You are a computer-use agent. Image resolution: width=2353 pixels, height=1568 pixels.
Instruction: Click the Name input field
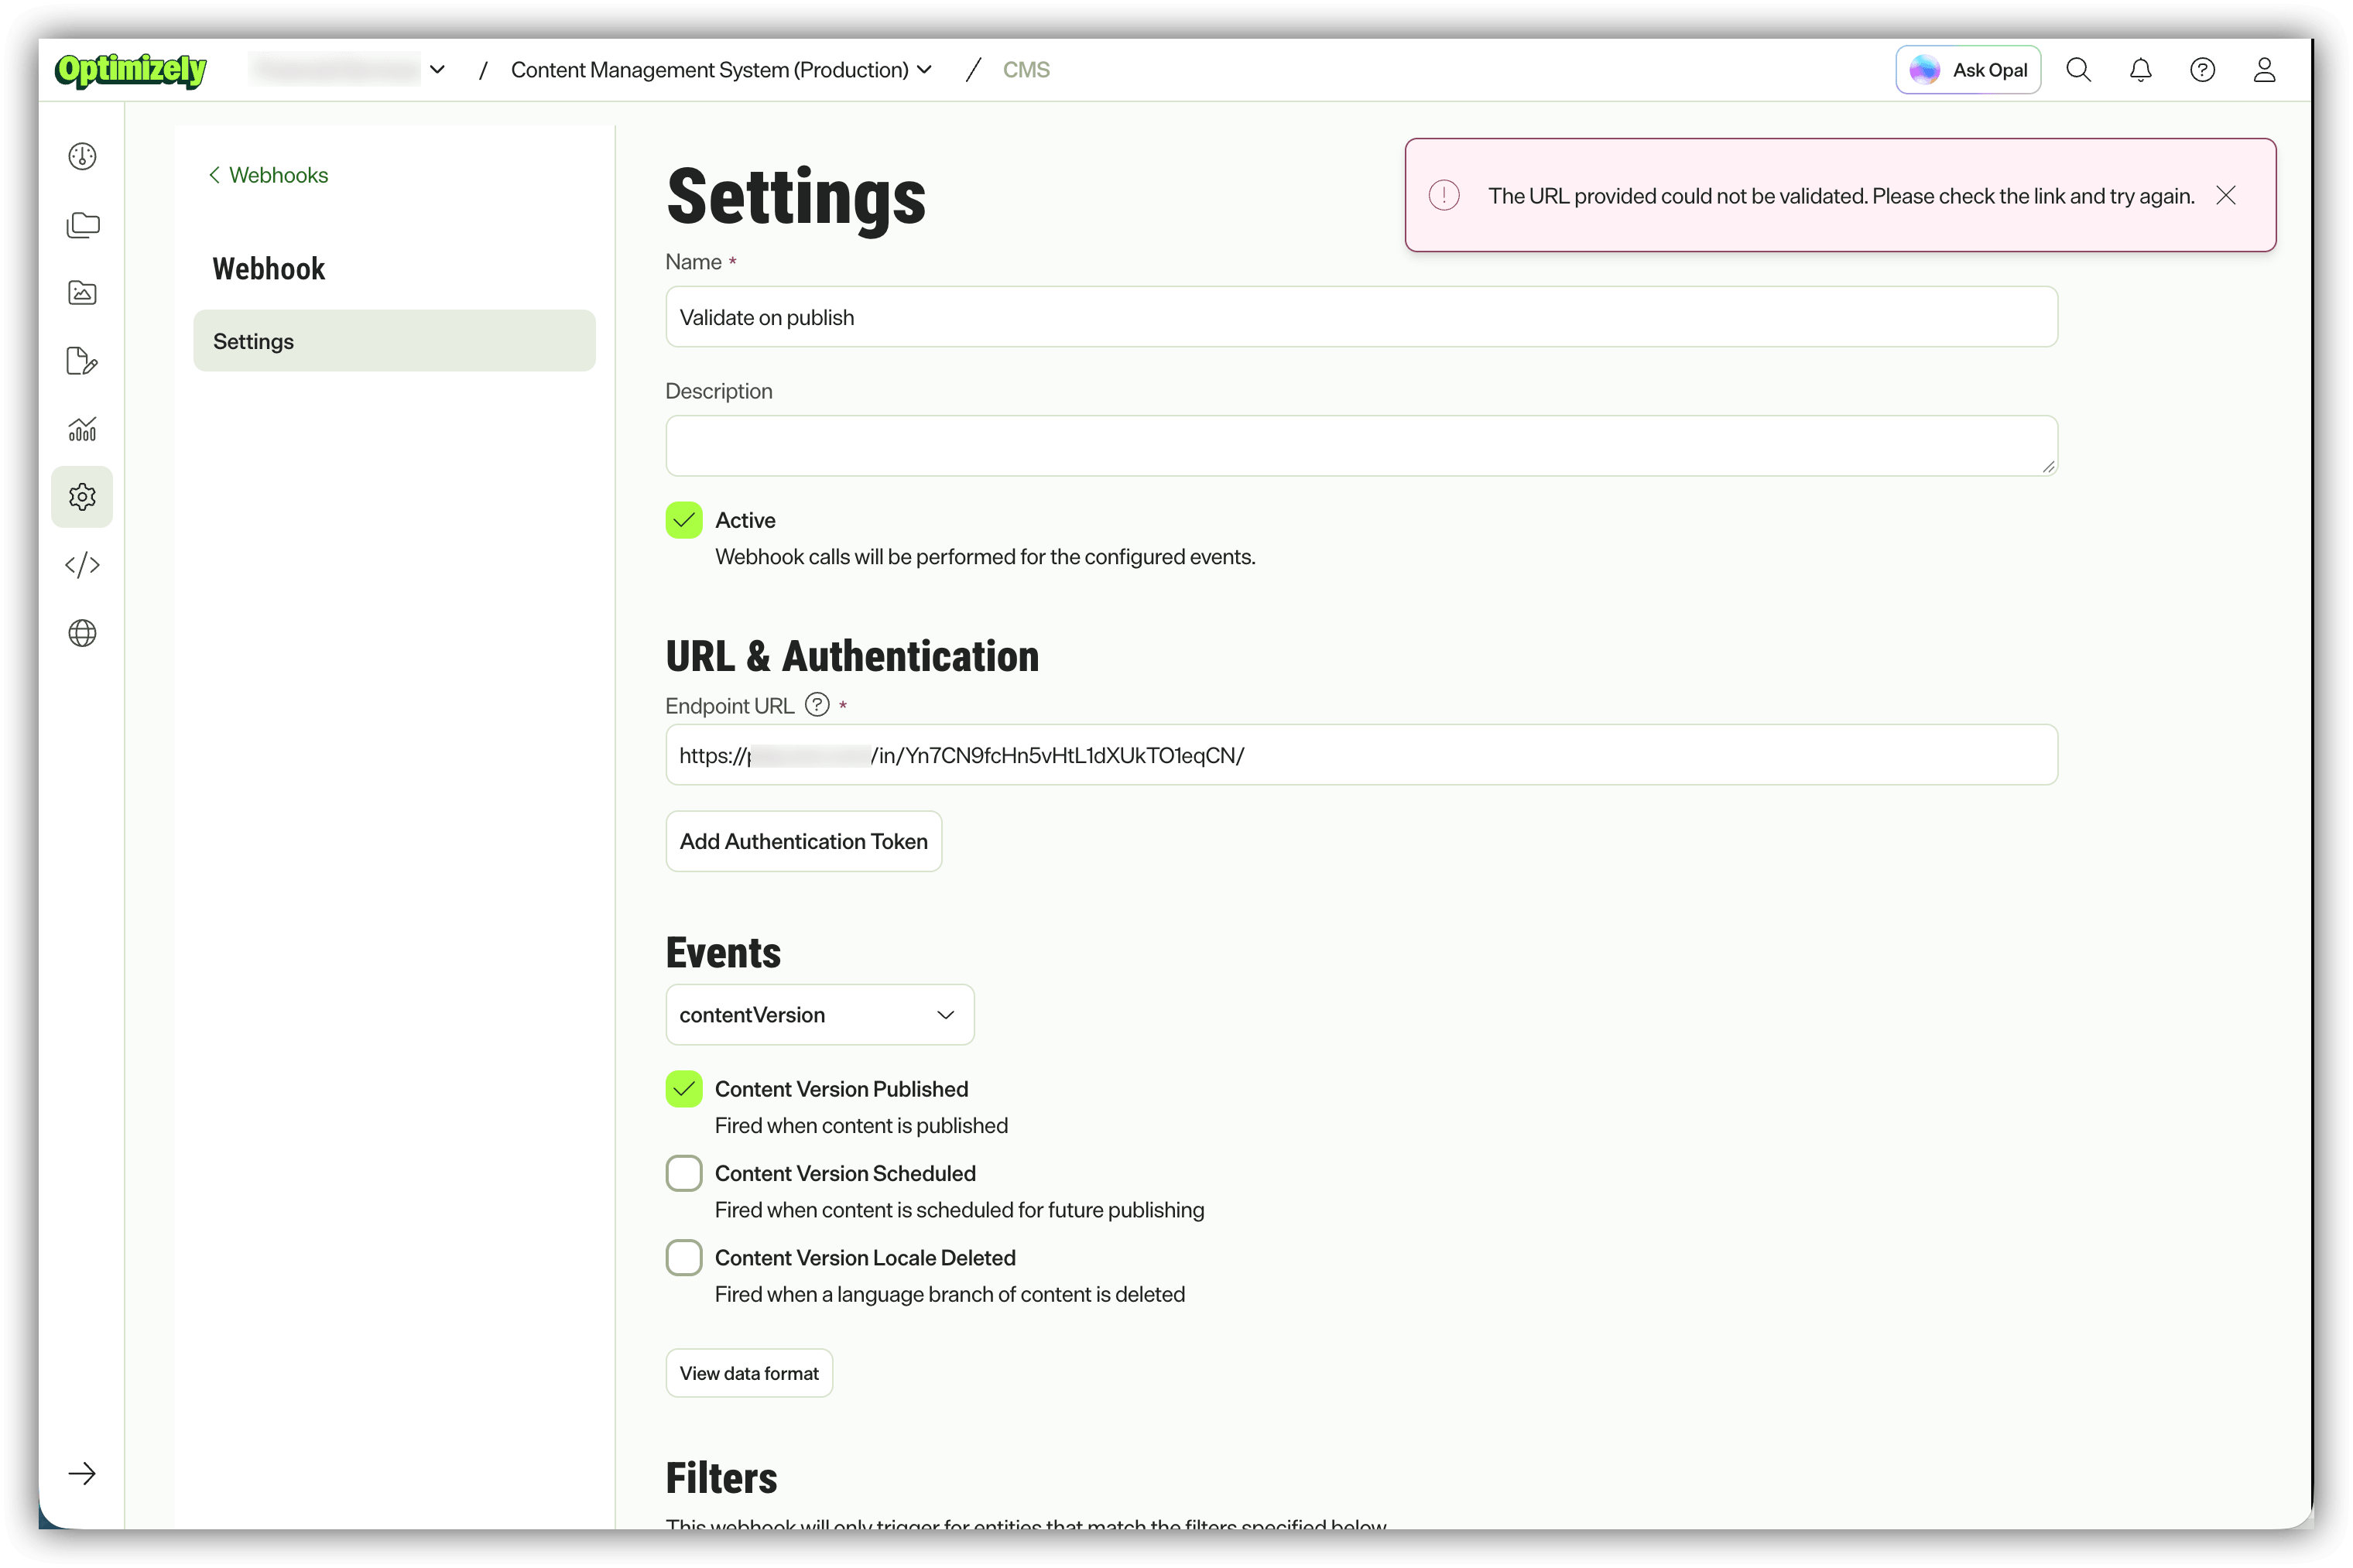point(1361,317)
